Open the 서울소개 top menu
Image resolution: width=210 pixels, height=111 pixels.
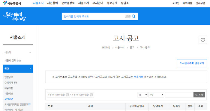pyautogui.click(x=84, y=3)
